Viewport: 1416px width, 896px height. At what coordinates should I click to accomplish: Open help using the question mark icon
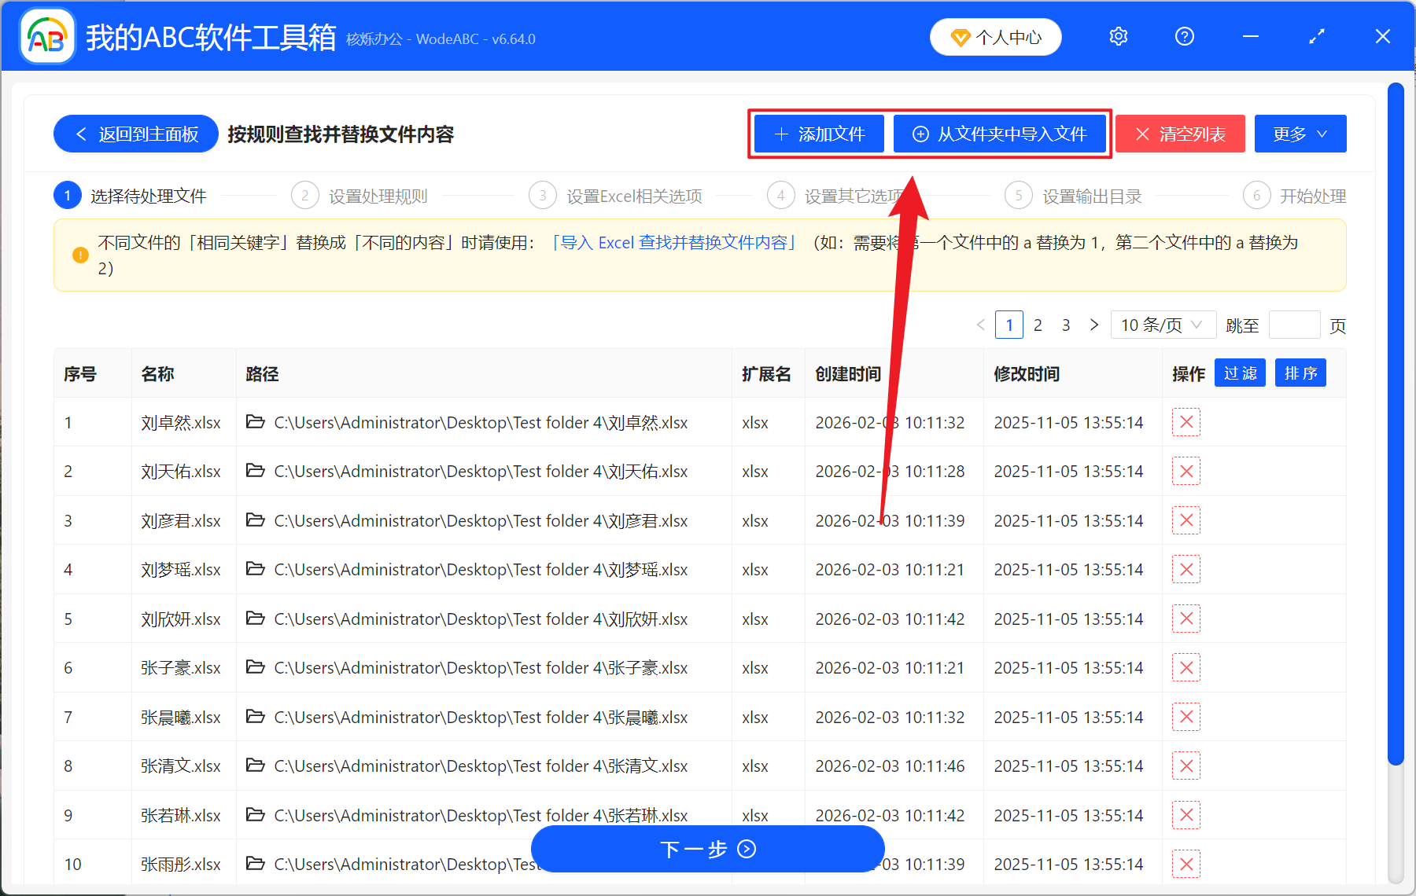tap(1184, 36)
